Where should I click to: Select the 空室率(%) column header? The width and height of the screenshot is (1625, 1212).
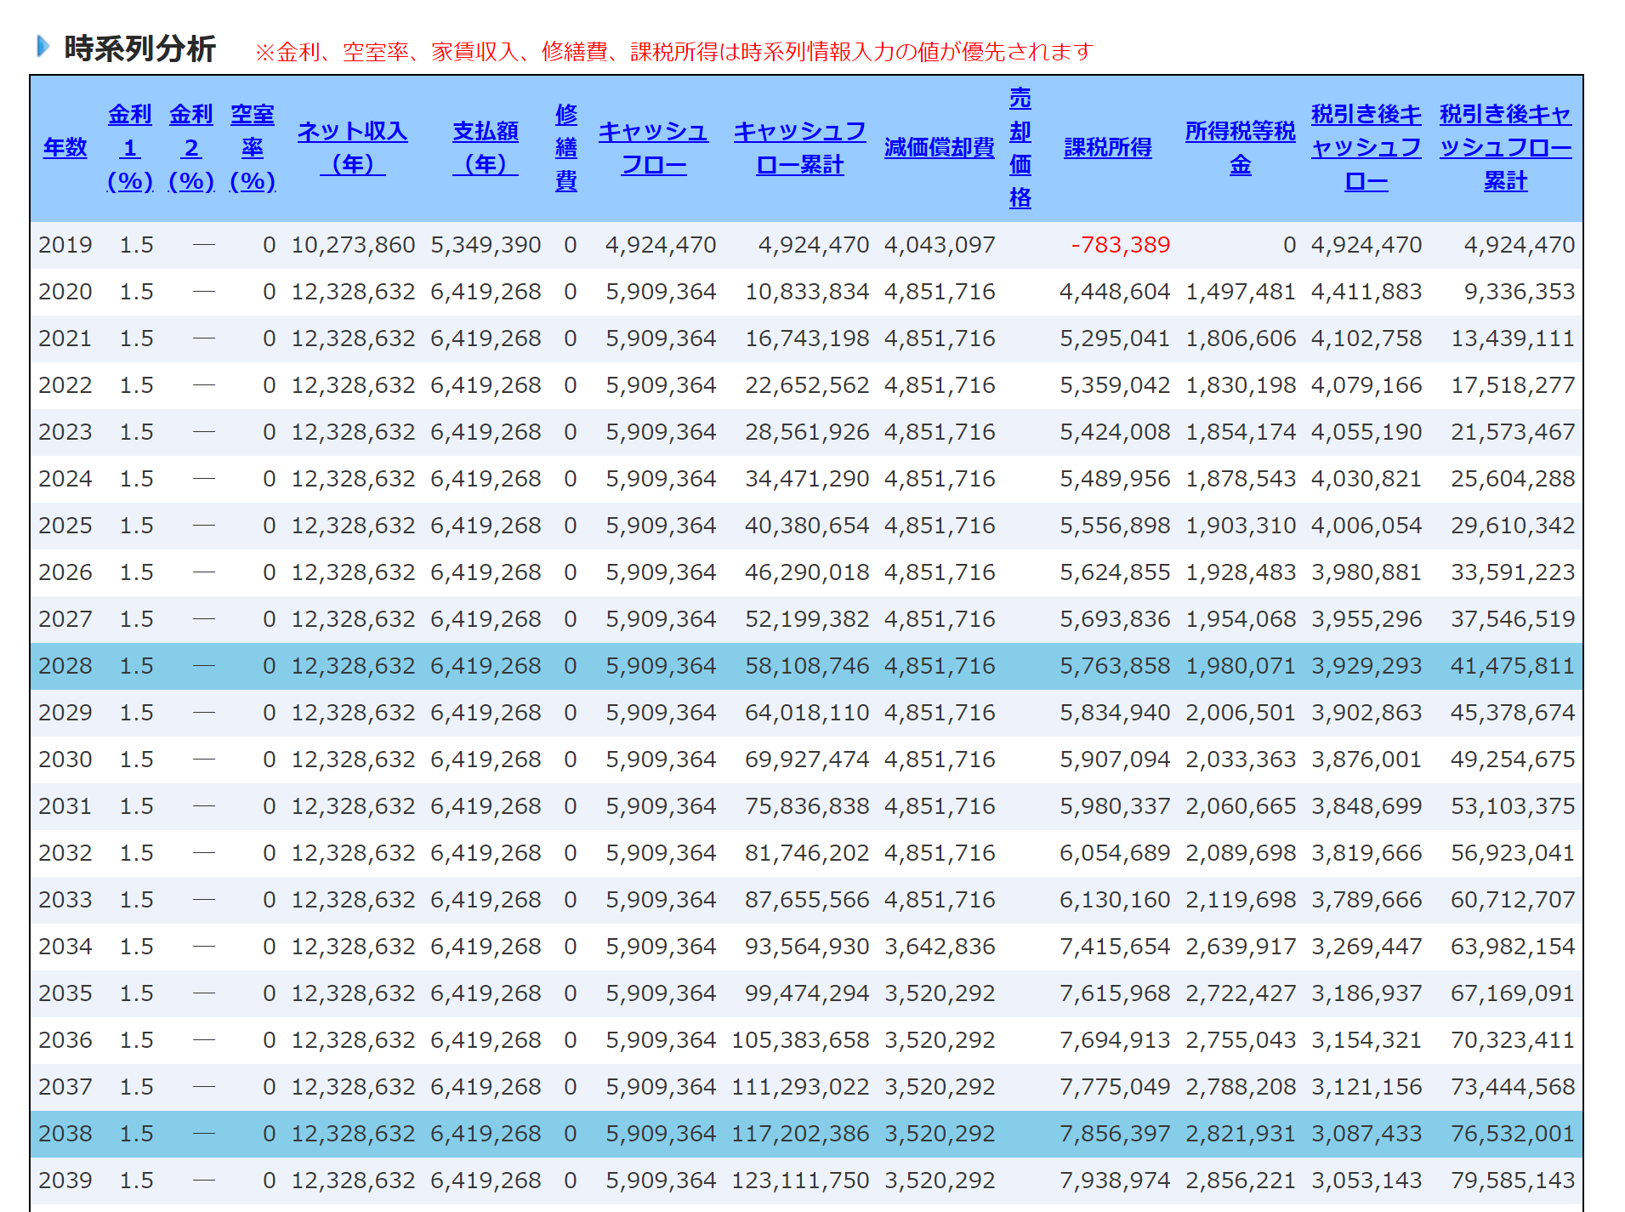tap(253, 148)
